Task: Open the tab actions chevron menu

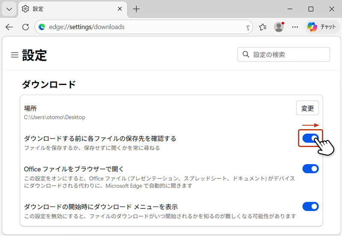Action: (9, 9)
